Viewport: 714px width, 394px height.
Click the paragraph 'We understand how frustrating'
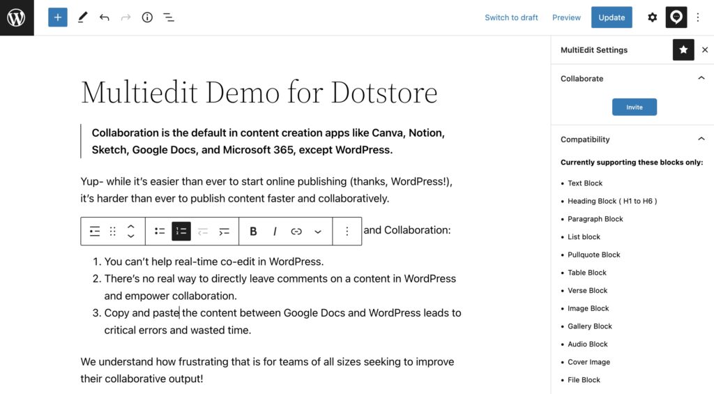pyautogui.click(x=267, y=370)
